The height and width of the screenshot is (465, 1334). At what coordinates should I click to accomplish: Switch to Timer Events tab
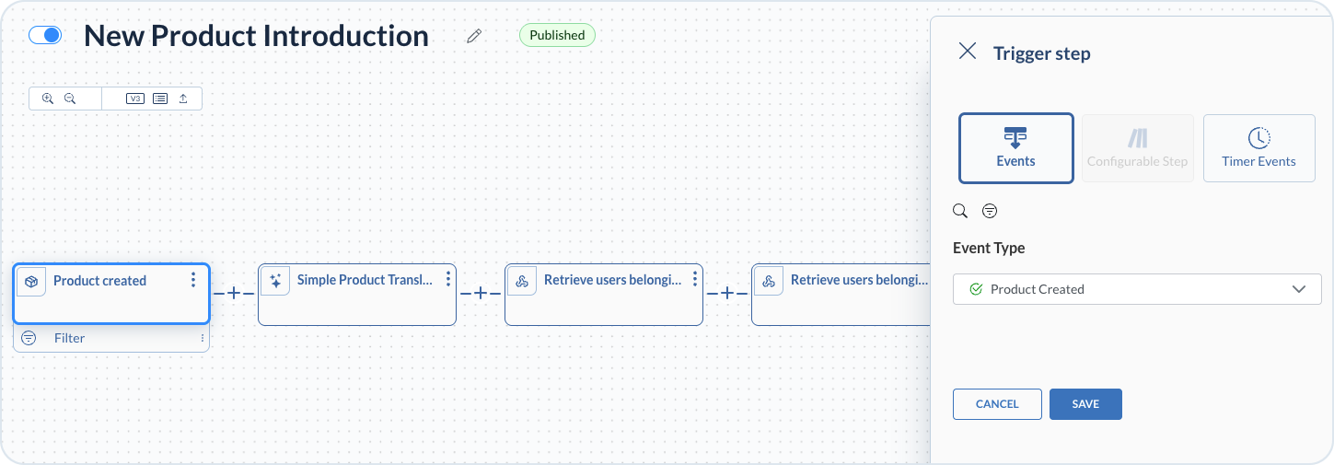pos(1259,148)
